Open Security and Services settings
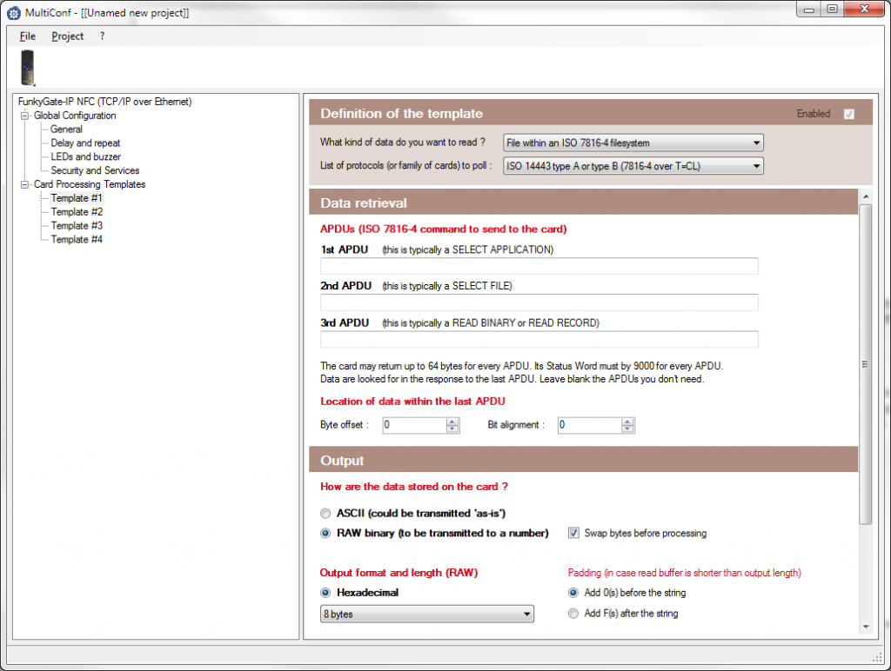This screenshot has height=671, width=891. coord(95,171)
